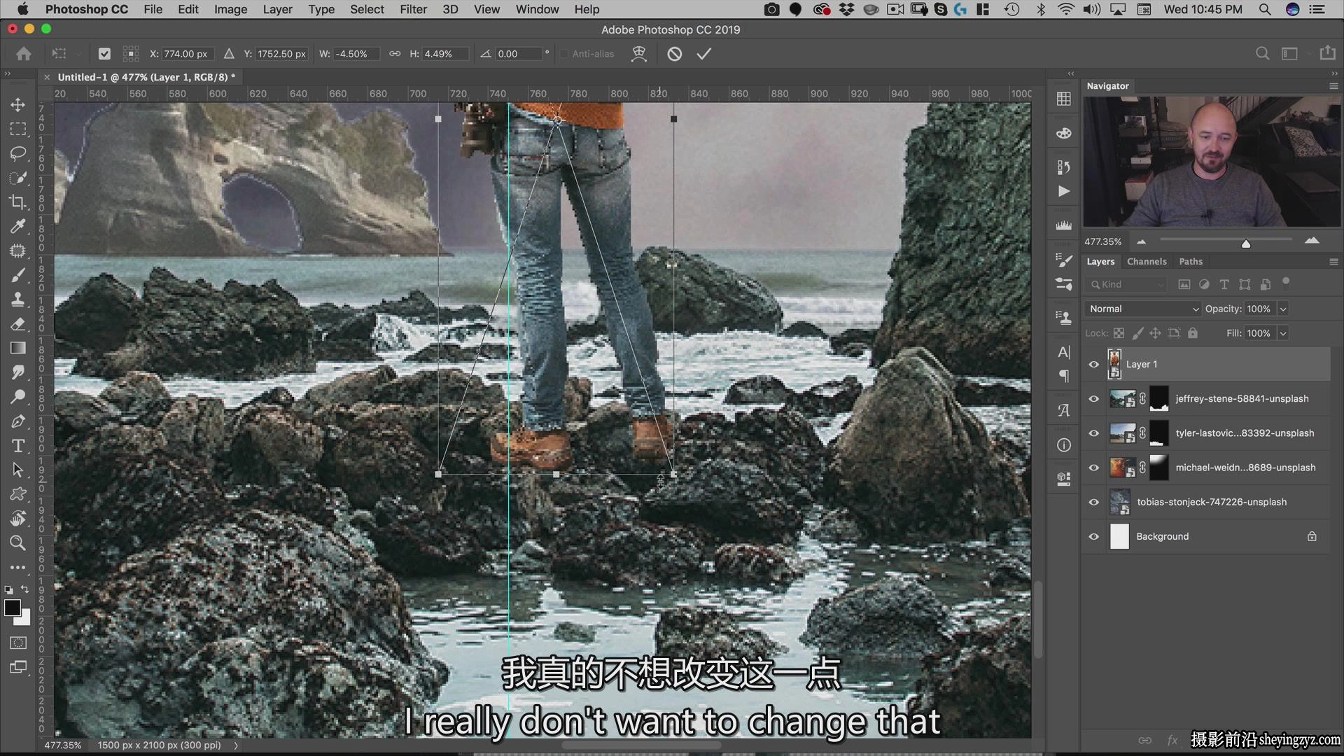This screenshot has width=1344, height=756.
Task: Hide Layer 1 visibility eye
Action: click(x=1093, y=364)
